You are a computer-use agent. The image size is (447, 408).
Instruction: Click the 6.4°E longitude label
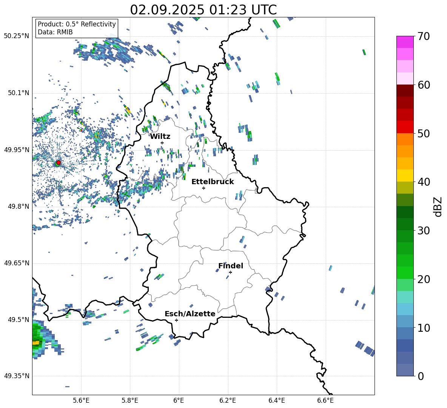pyautogui.click(x=276, y=400)
